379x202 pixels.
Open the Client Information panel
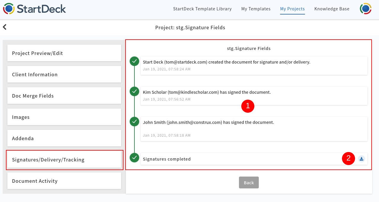(64, 74)
